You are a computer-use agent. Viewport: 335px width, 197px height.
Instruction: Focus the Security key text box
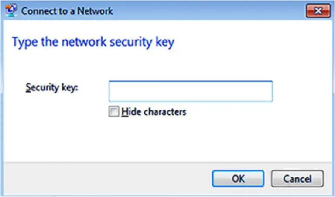click(x=191, y=91)
